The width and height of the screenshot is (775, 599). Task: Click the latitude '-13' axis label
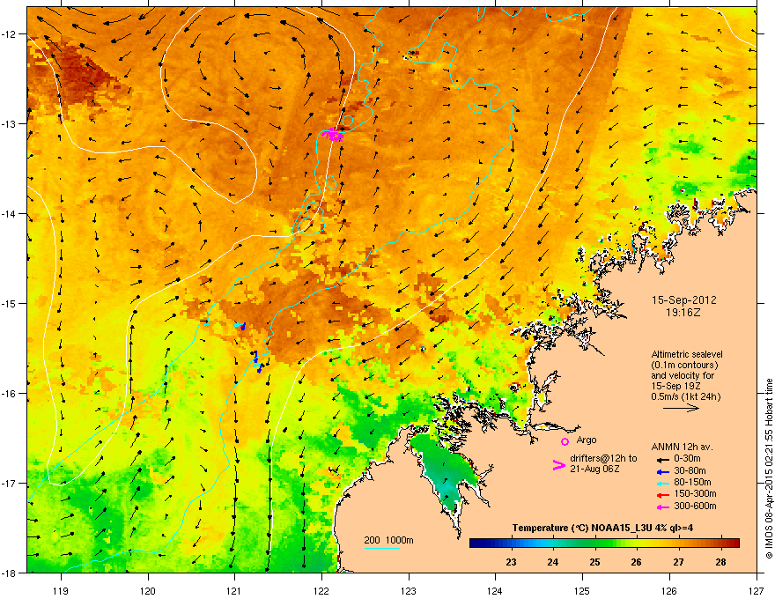pyautogui.click(x=10, y=123)
